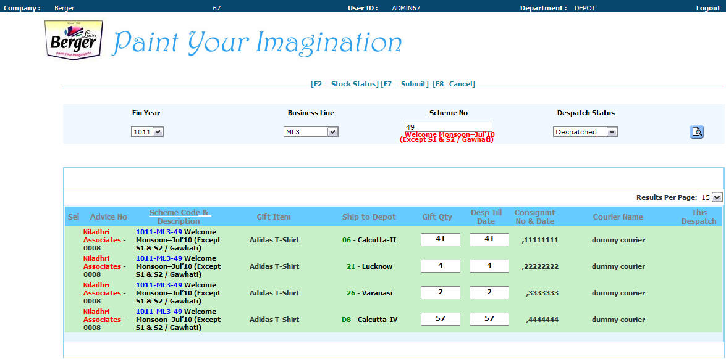The height and width of the screenshot is (359, 726).
Task: Click consignment number ',4444444'
Action: click(542, 320)
